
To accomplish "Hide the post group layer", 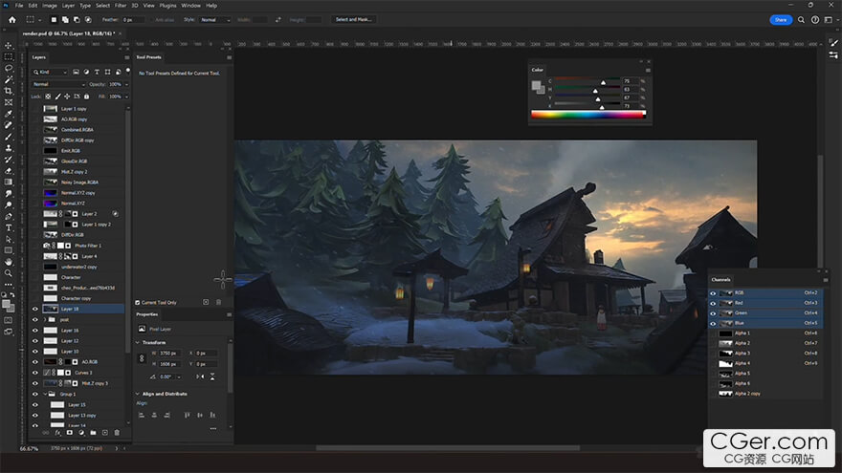I will (x=35, y=319).
